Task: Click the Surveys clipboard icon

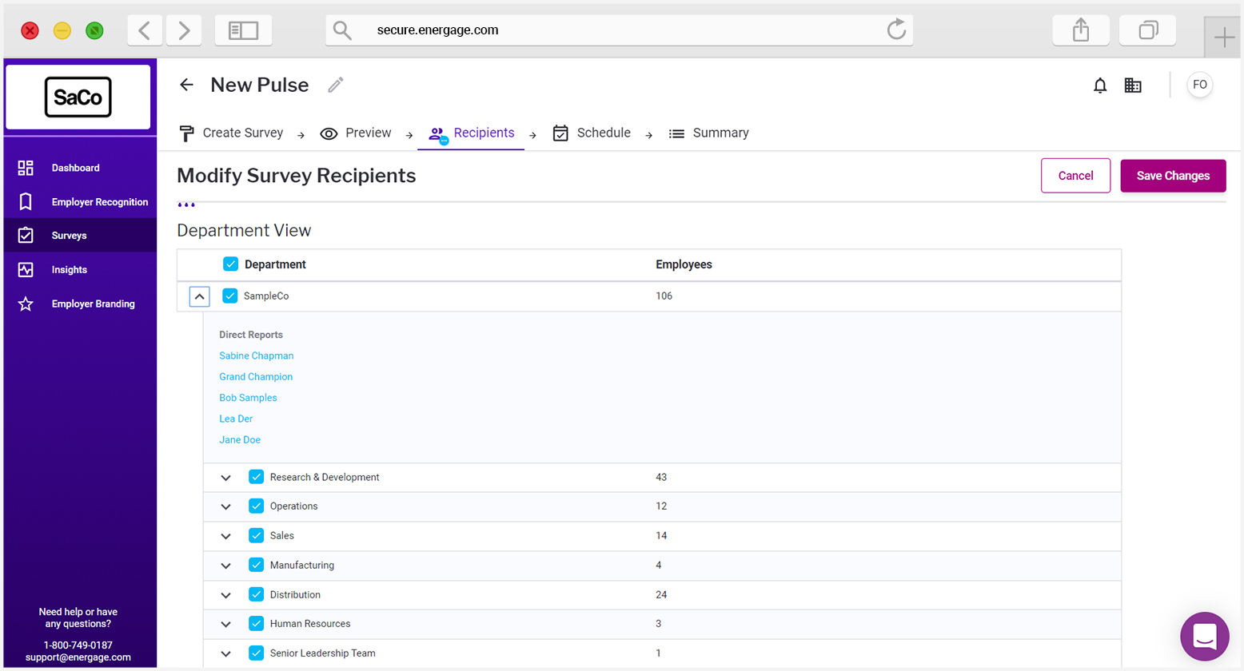Action: 26,236
